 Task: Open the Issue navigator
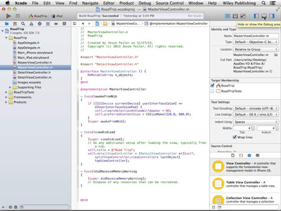tap(31, 24)
